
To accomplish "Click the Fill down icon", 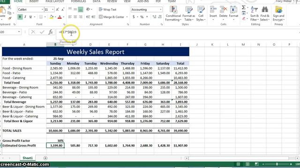I will tap(244, 13).
